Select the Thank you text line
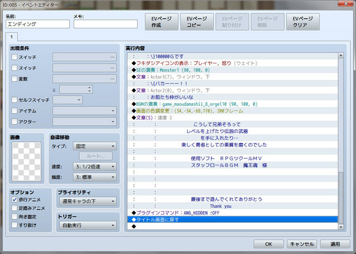 (233, 206)
